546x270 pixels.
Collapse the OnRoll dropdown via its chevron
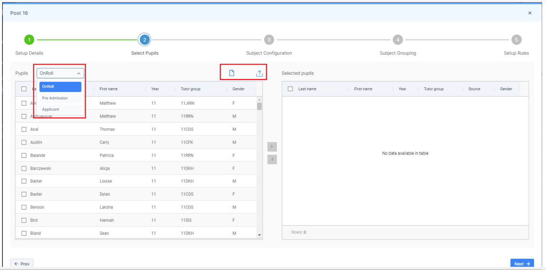point(79,73)
